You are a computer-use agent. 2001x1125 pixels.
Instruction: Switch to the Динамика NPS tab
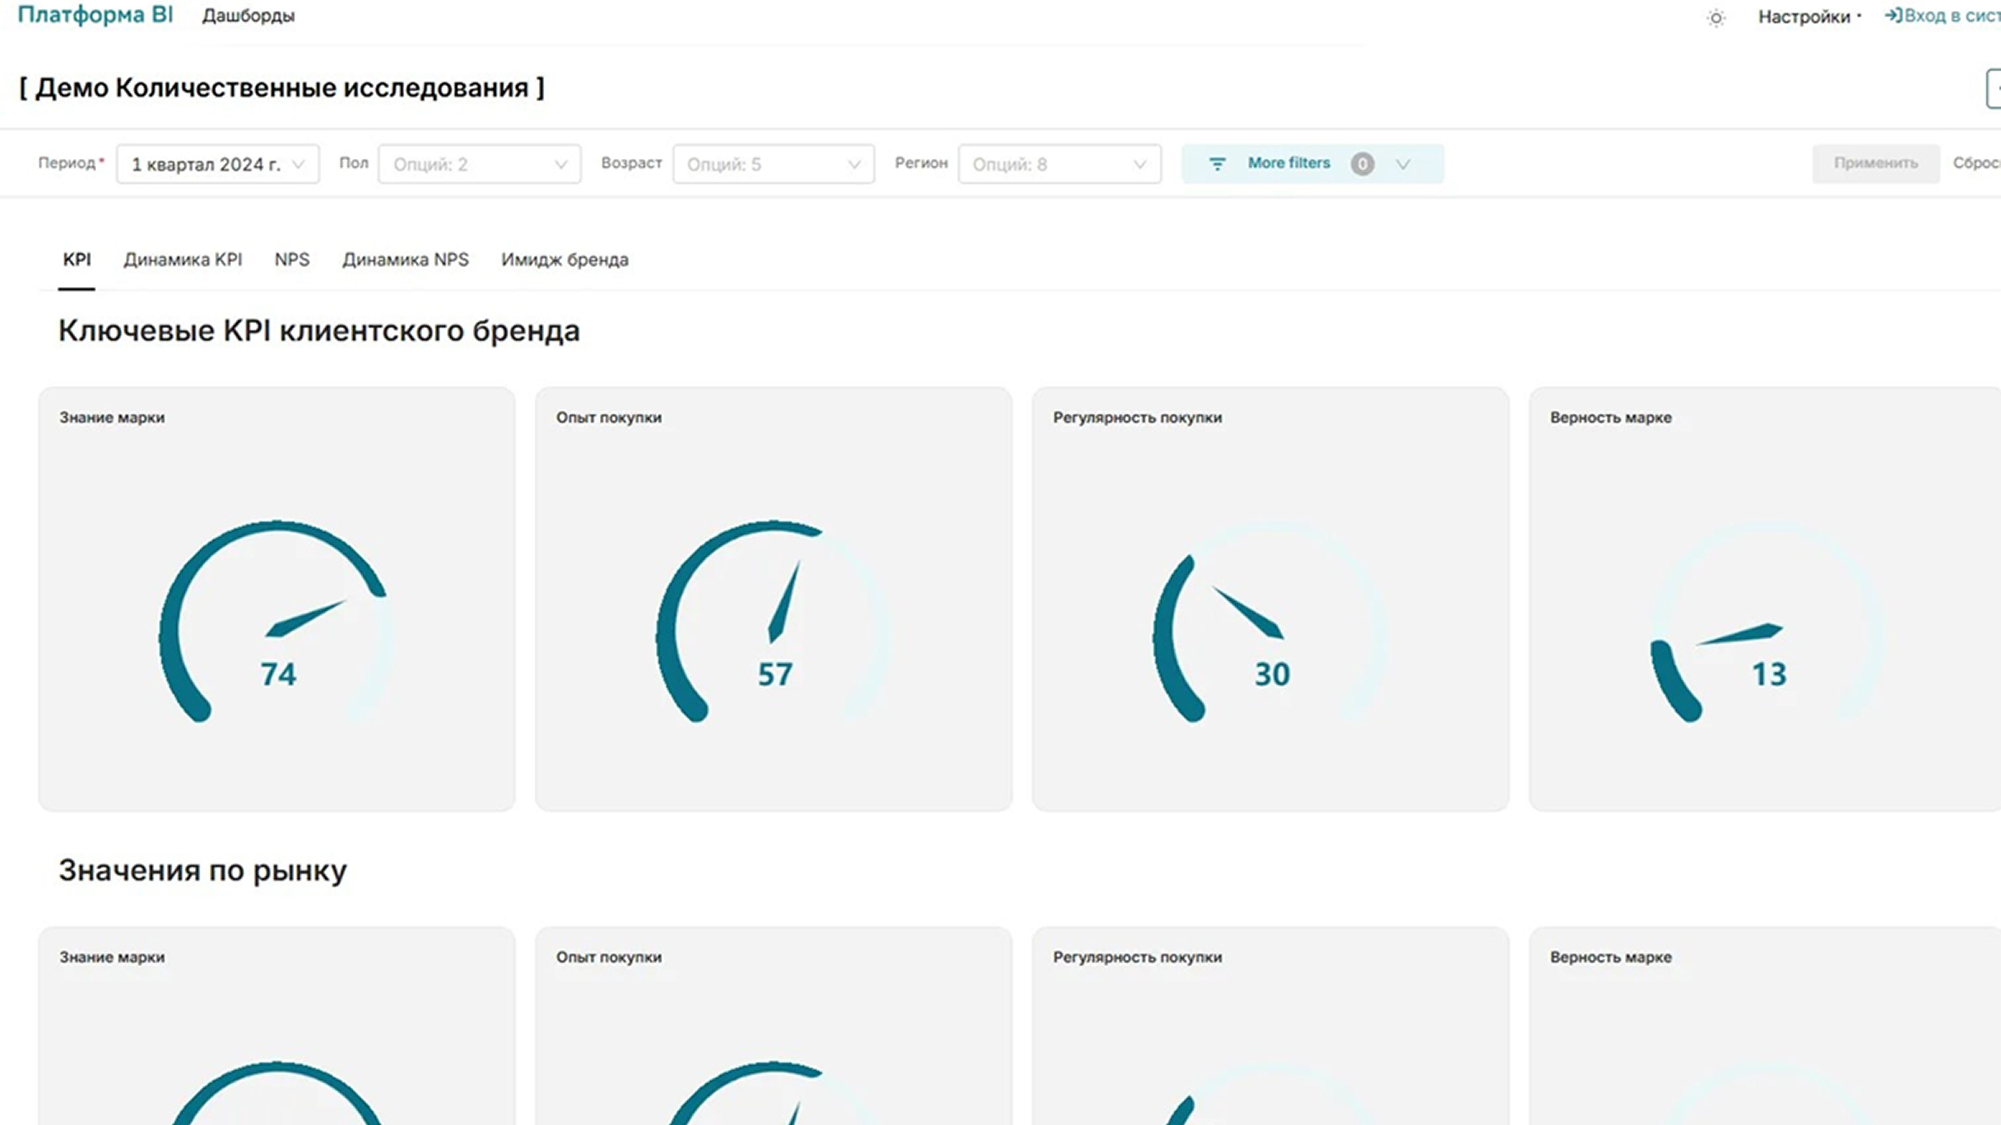(406, 259)
